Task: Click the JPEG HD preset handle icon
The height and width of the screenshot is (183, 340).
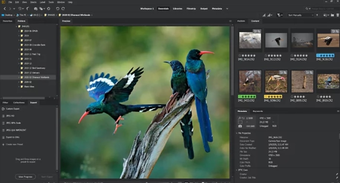Action: pos(3,116)
